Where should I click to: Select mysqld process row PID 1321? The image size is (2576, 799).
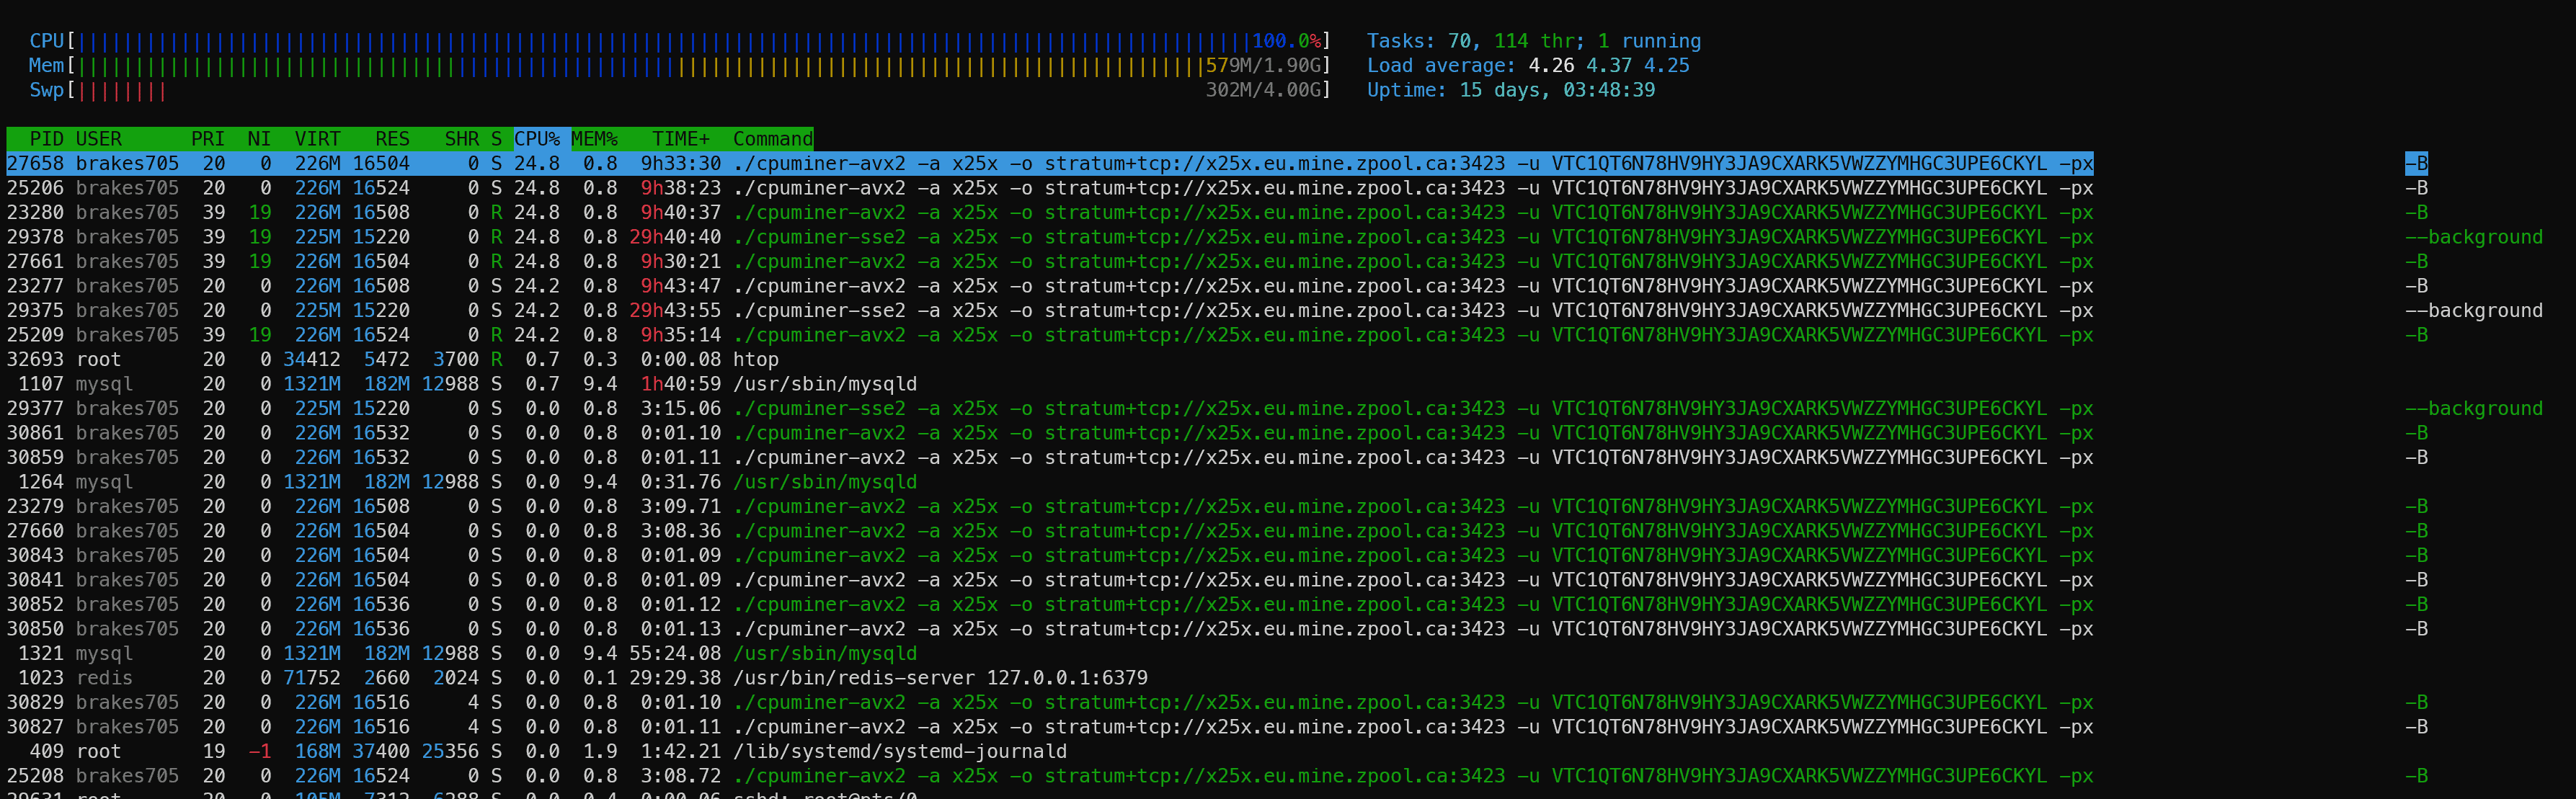click(x=461, y=653)
